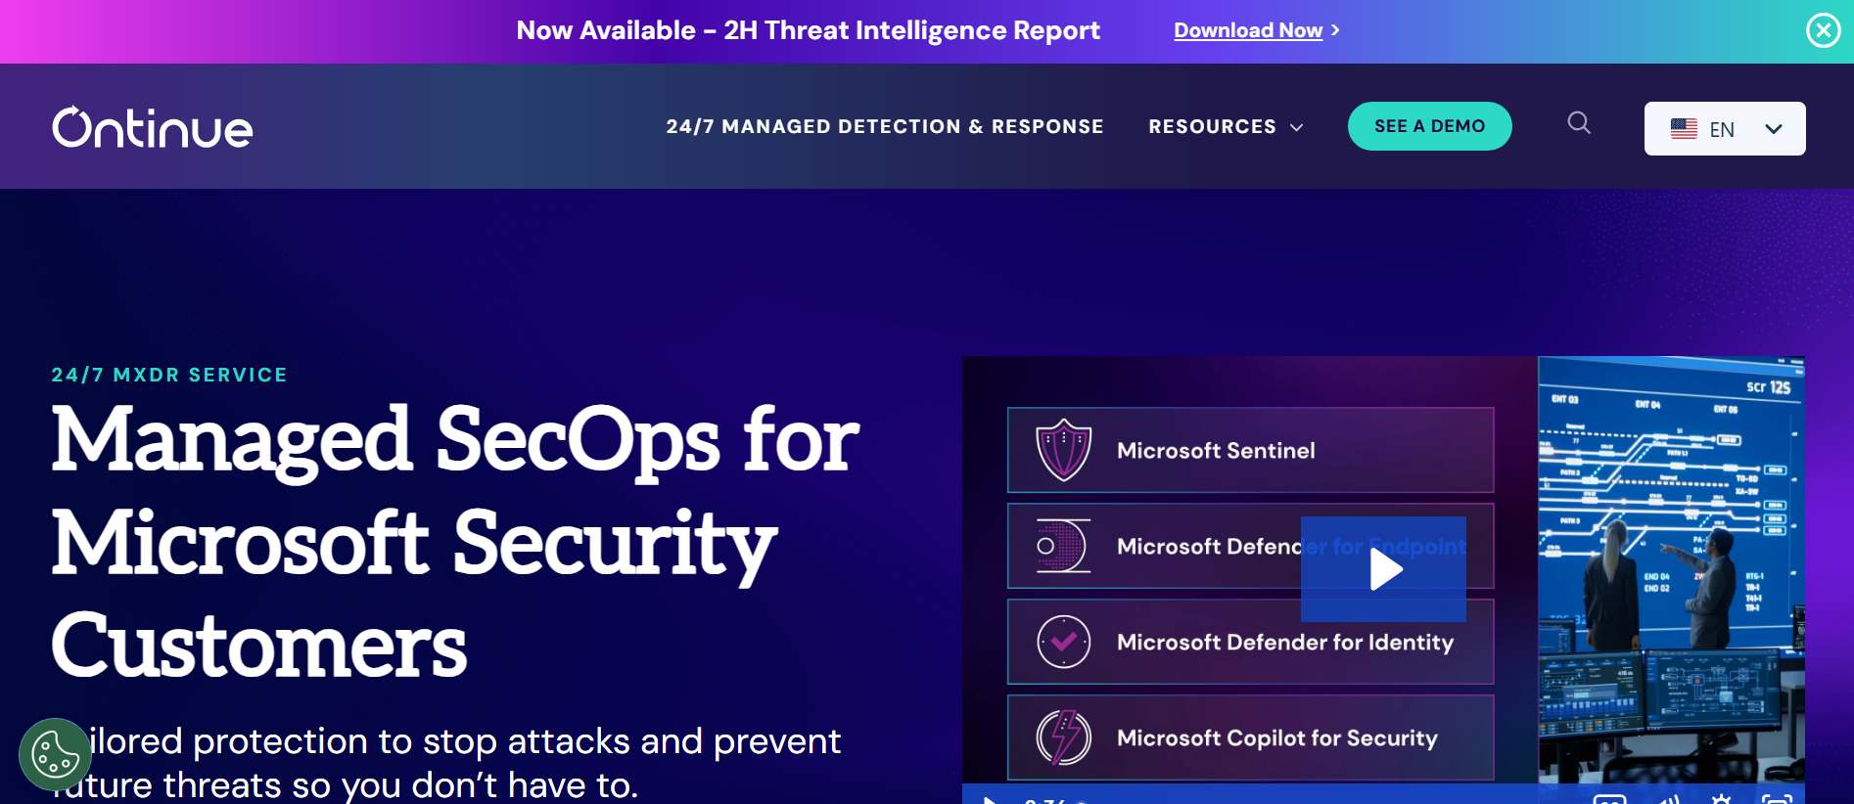Open cookie preferences icon
1854x804 pixels.
pyautogui.click(x=56, y=754)
